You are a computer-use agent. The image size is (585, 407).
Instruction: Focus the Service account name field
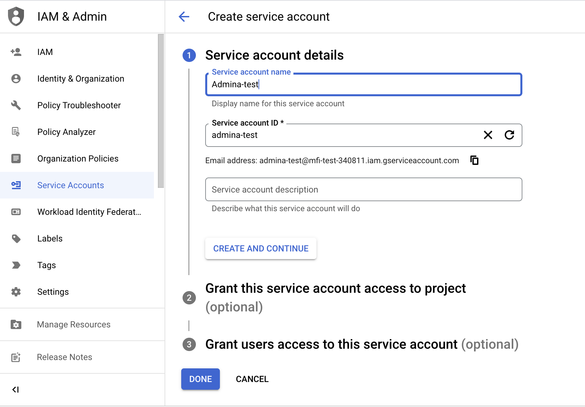click(x=364, y=85)
